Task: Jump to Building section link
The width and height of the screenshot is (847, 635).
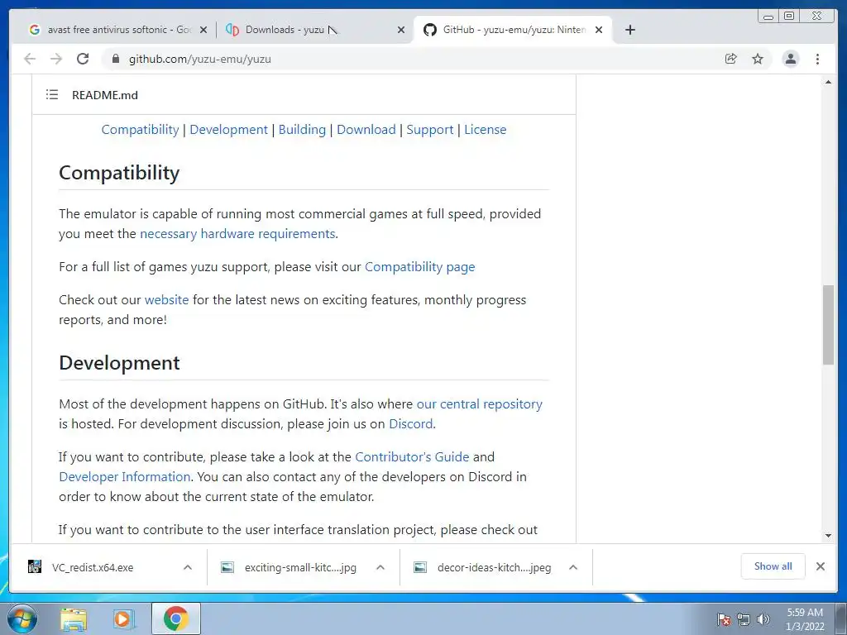Action: pos(302,130)
